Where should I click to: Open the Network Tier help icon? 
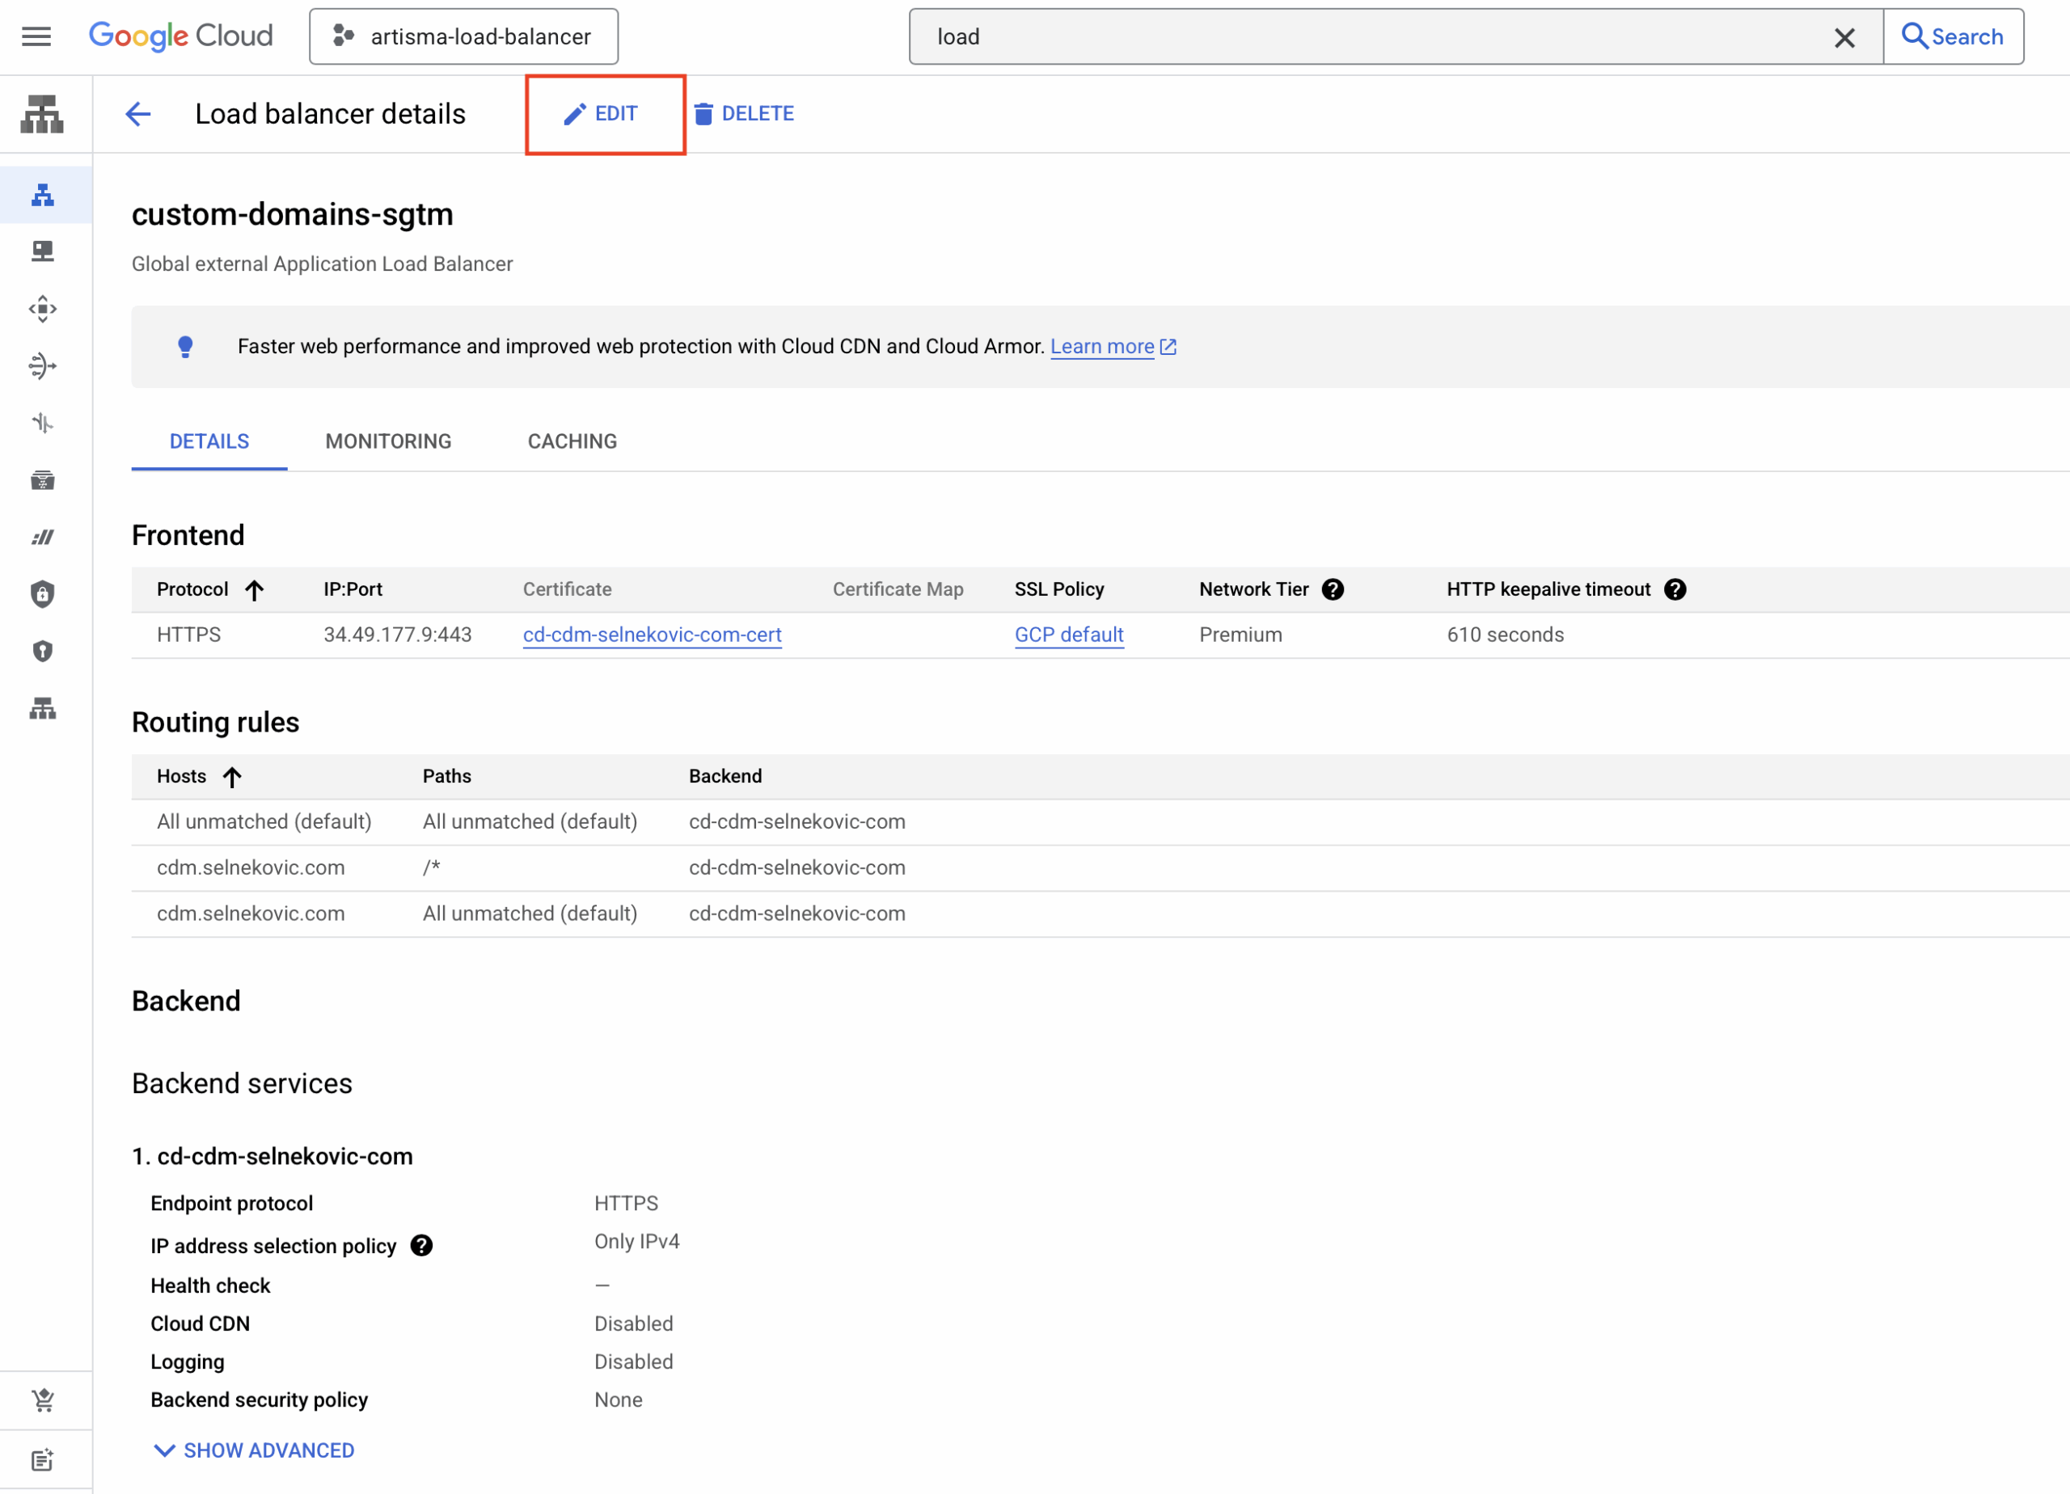tap(1333, 589)
